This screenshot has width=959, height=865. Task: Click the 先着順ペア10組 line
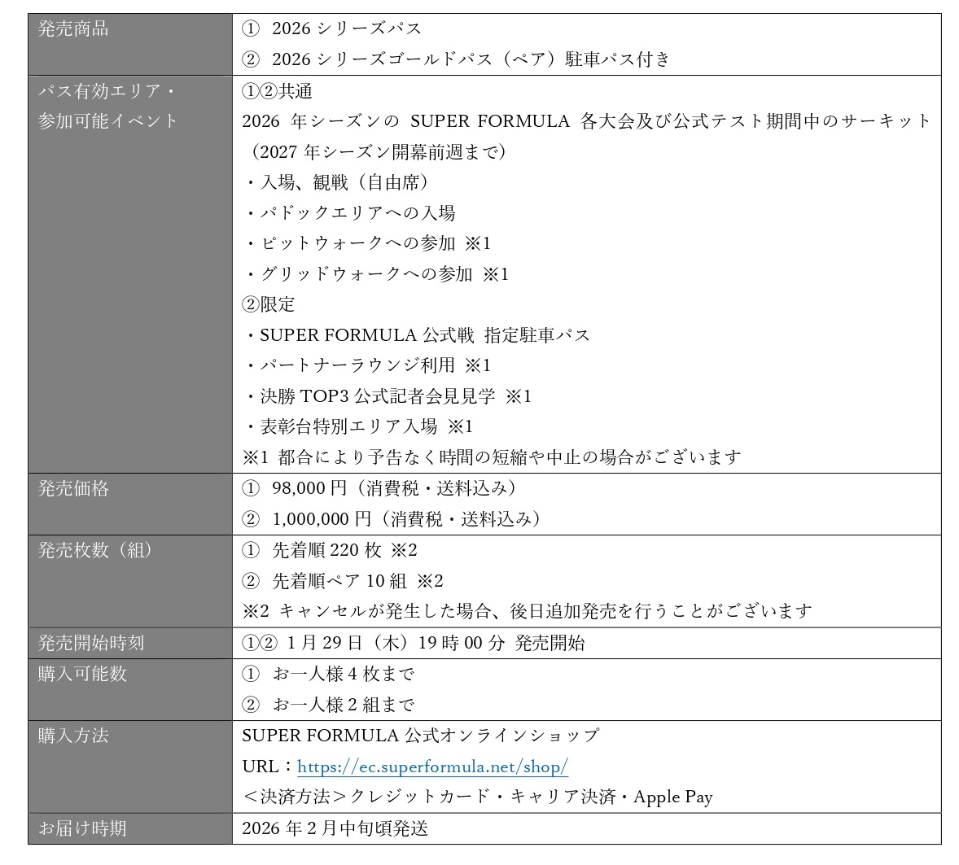pos(343,581)
